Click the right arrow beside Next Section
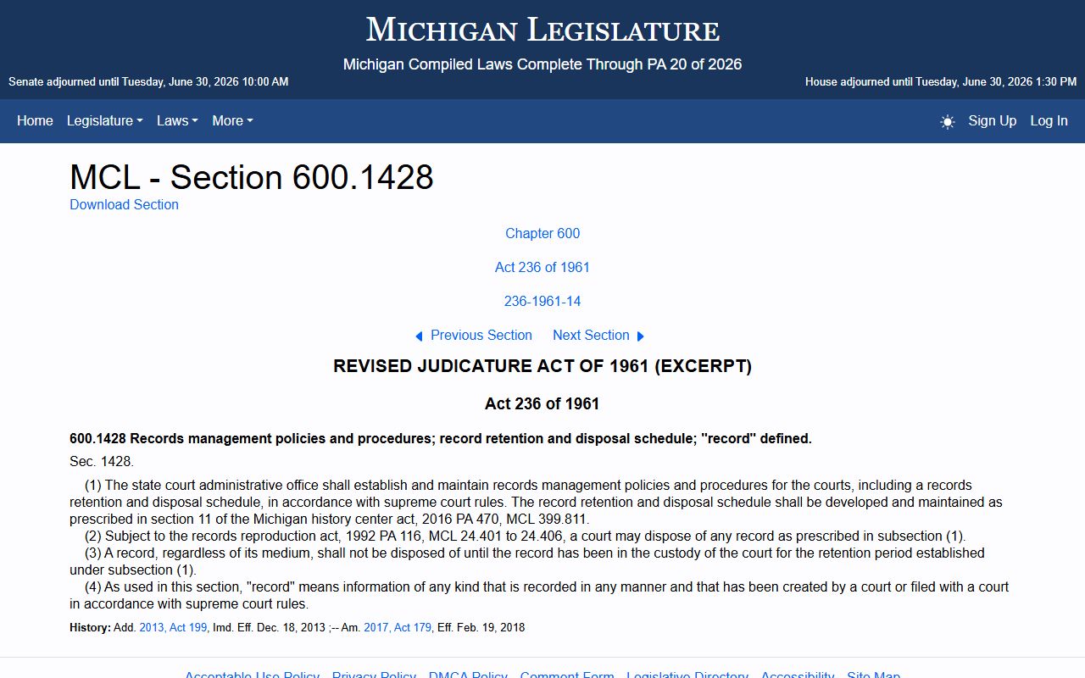1085x678 pixels. point(641,336)
